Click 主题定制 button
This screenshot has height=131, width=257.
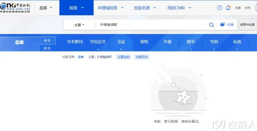pyautogui.click(x=124, y=57)
